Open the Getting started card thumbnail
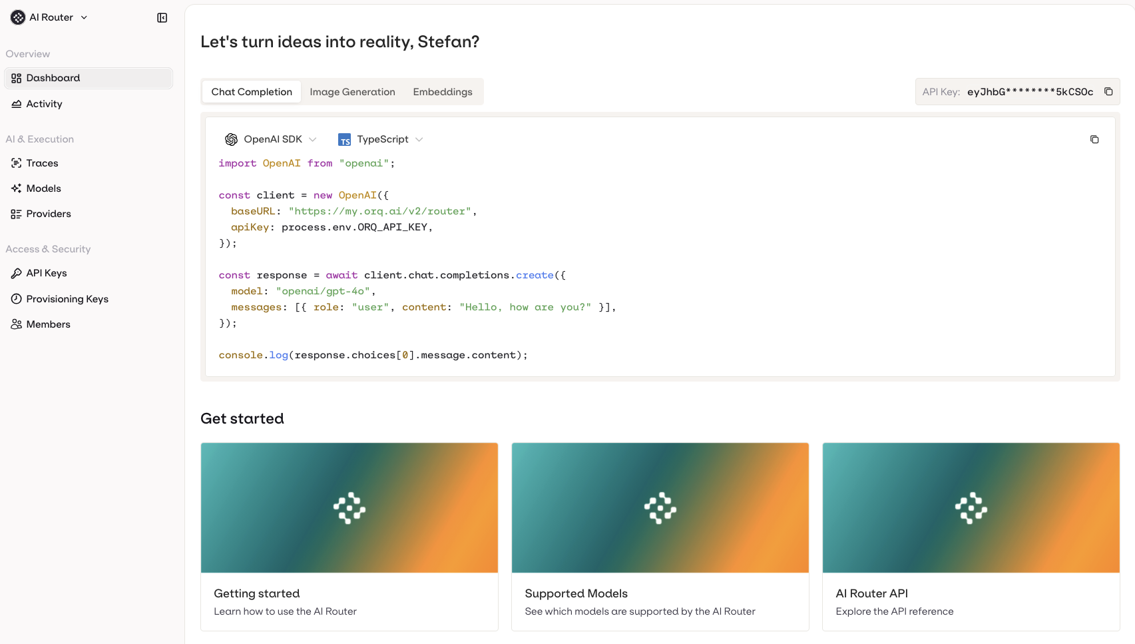The height and width of the screenshot is (644, 1135). point(349,507)
